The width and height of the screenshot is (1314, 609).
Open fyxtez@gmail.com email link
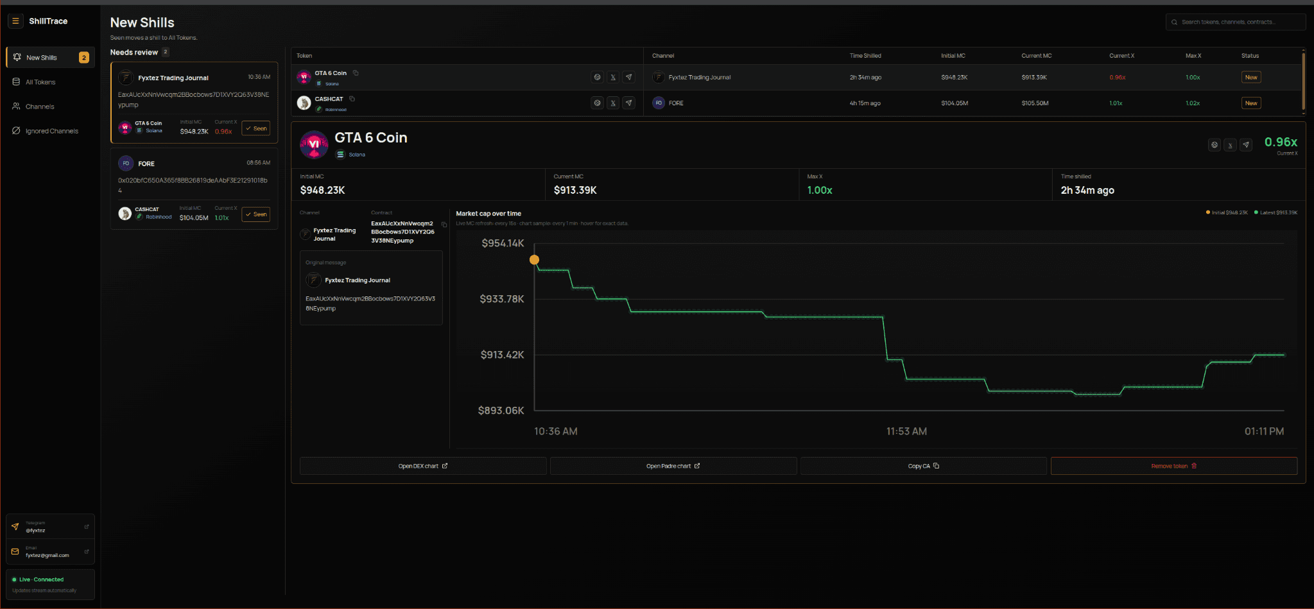point(50,552)
